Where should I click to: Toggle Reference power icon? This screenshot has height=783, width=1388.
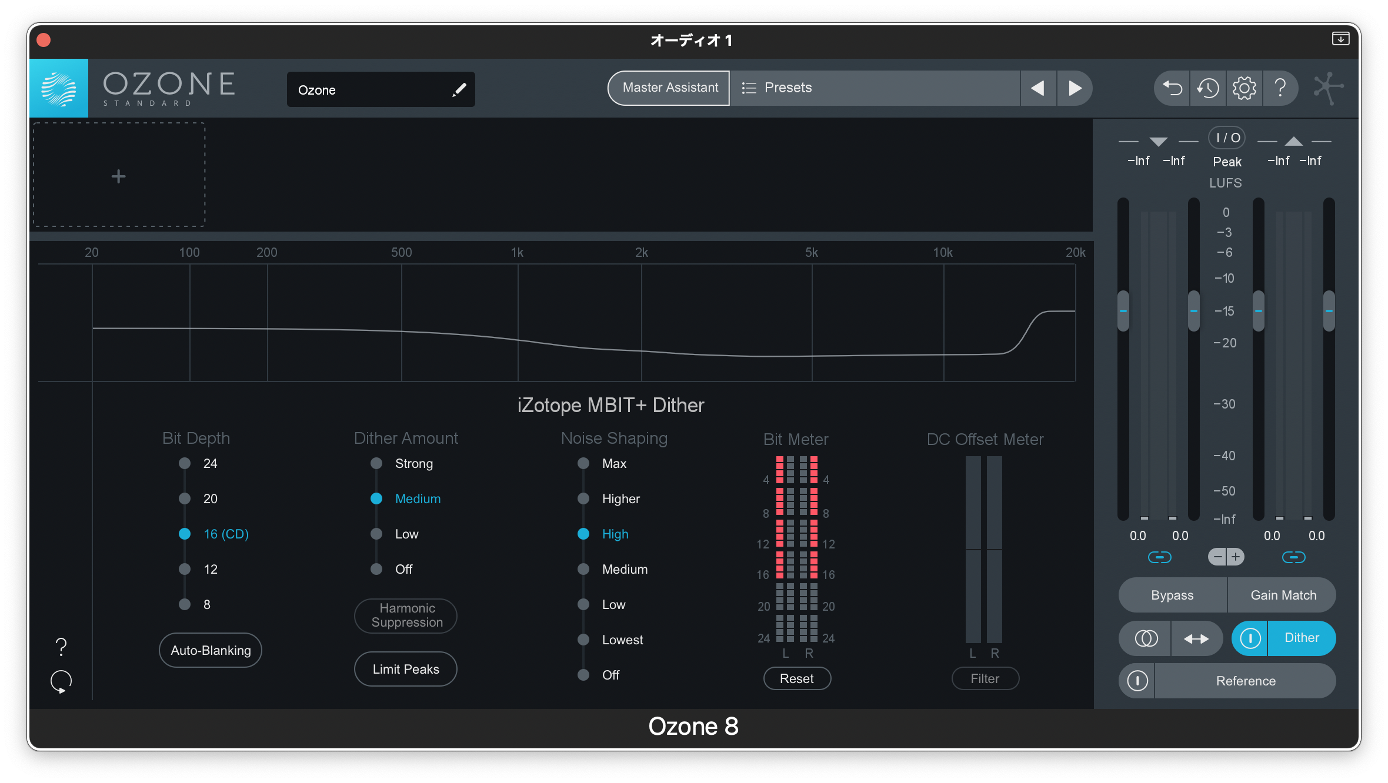(1137, 681)
